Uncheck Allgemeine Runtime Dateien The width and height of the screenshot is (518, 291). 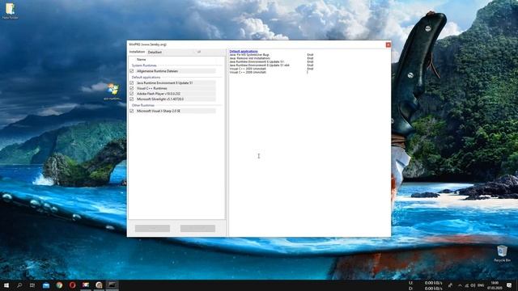132,71
